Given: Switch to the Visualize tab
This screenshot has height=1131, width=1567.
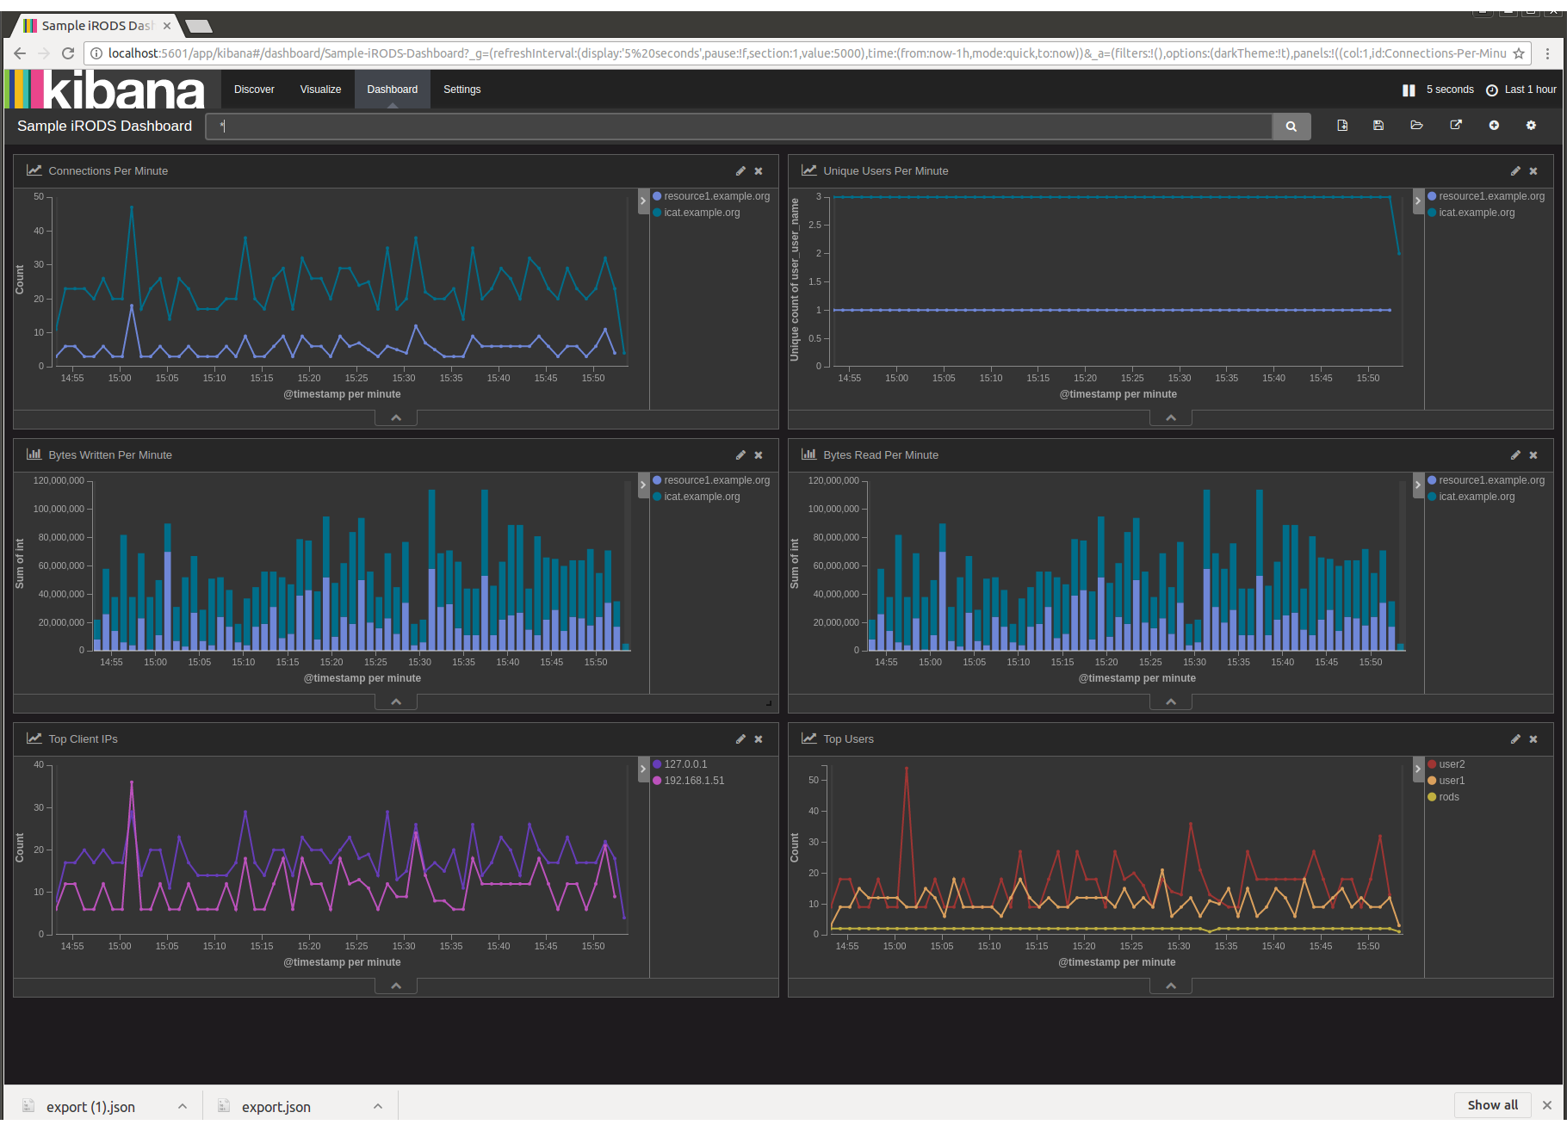Looking at the screenshot, I should (320, 90).
